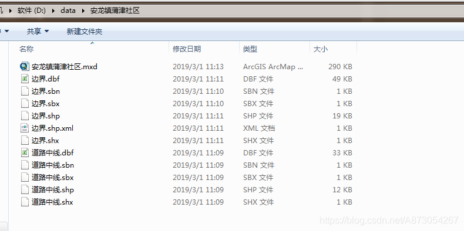This screenshot has width=464, height=231.
Task: Select file name 边界.shx
Action: pyautogui.click(x=45, y=141)
